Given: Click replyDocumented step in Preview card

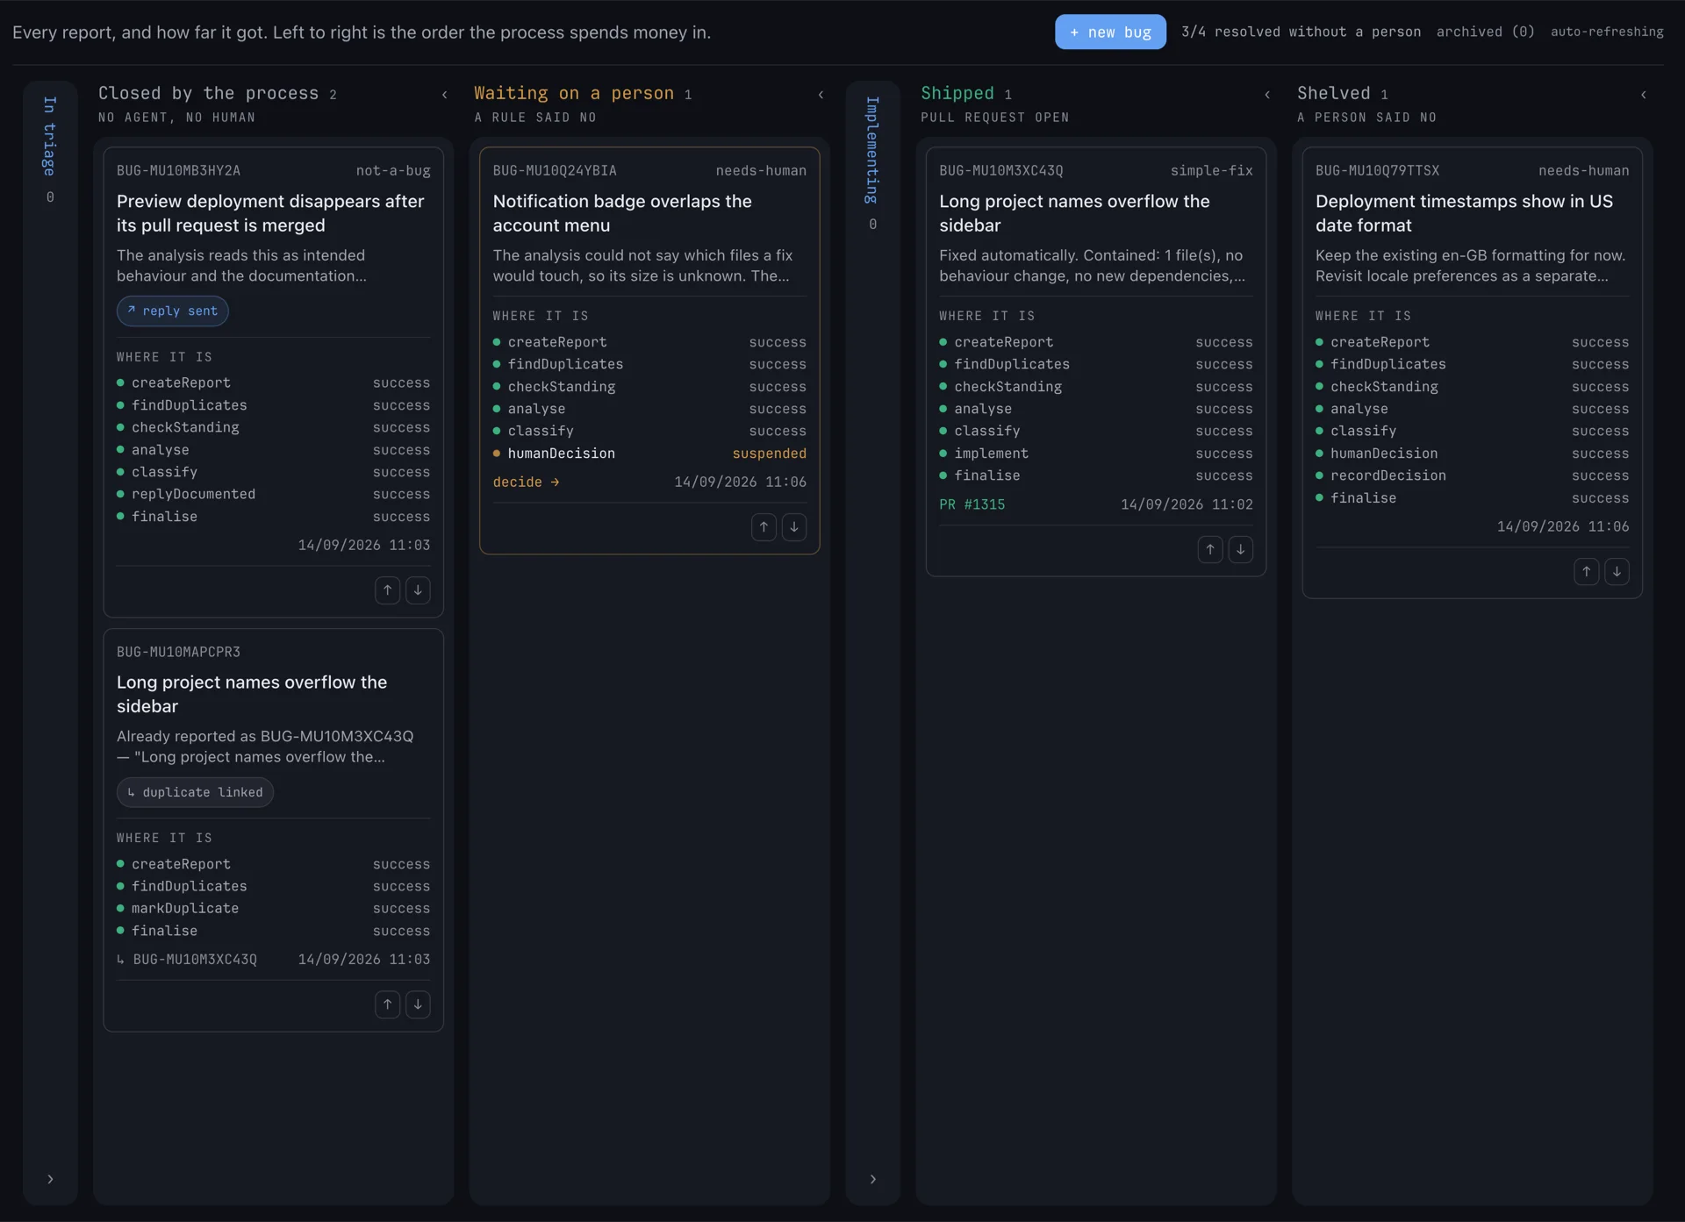Looking at the screenshot, I should [x=274, y=495].
